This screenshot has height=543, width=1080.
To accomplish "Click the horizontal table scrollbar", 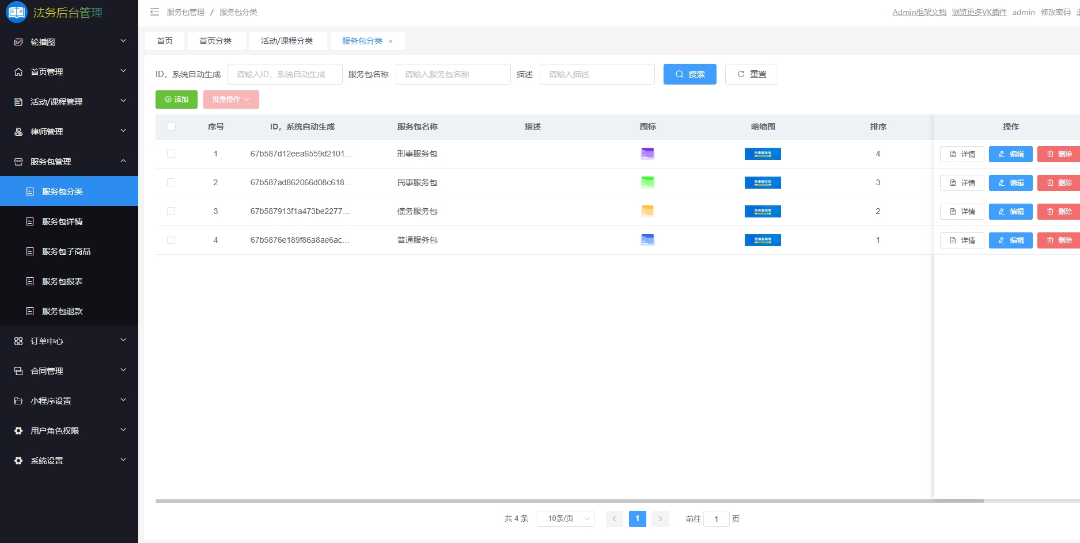I will (x=570, y=501).
